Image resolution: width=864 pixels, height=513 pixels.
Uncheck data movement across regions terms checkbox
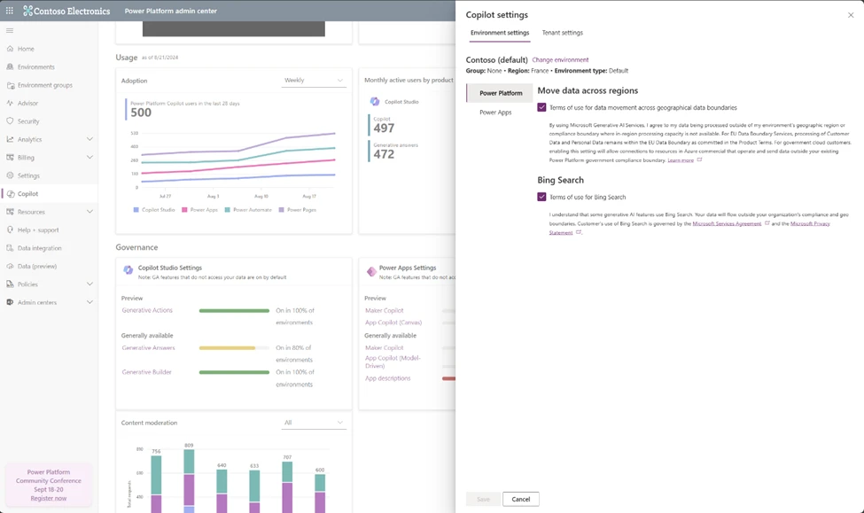pyautogui.click(x=541, y=107)
